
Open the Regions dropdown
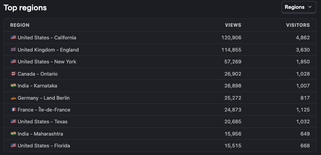tap(299, 7)
